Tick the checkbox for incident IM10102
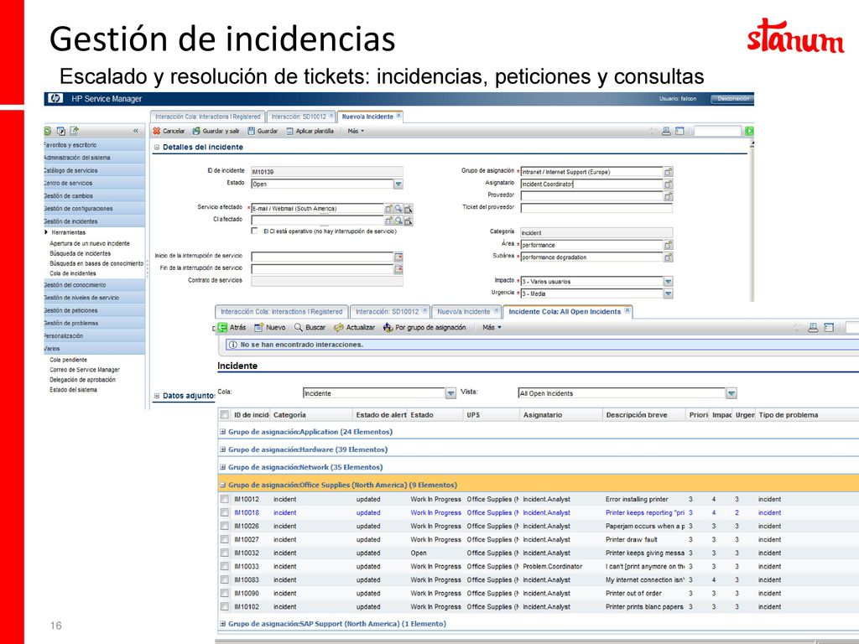The image size is (859, 644). (225, 607)
